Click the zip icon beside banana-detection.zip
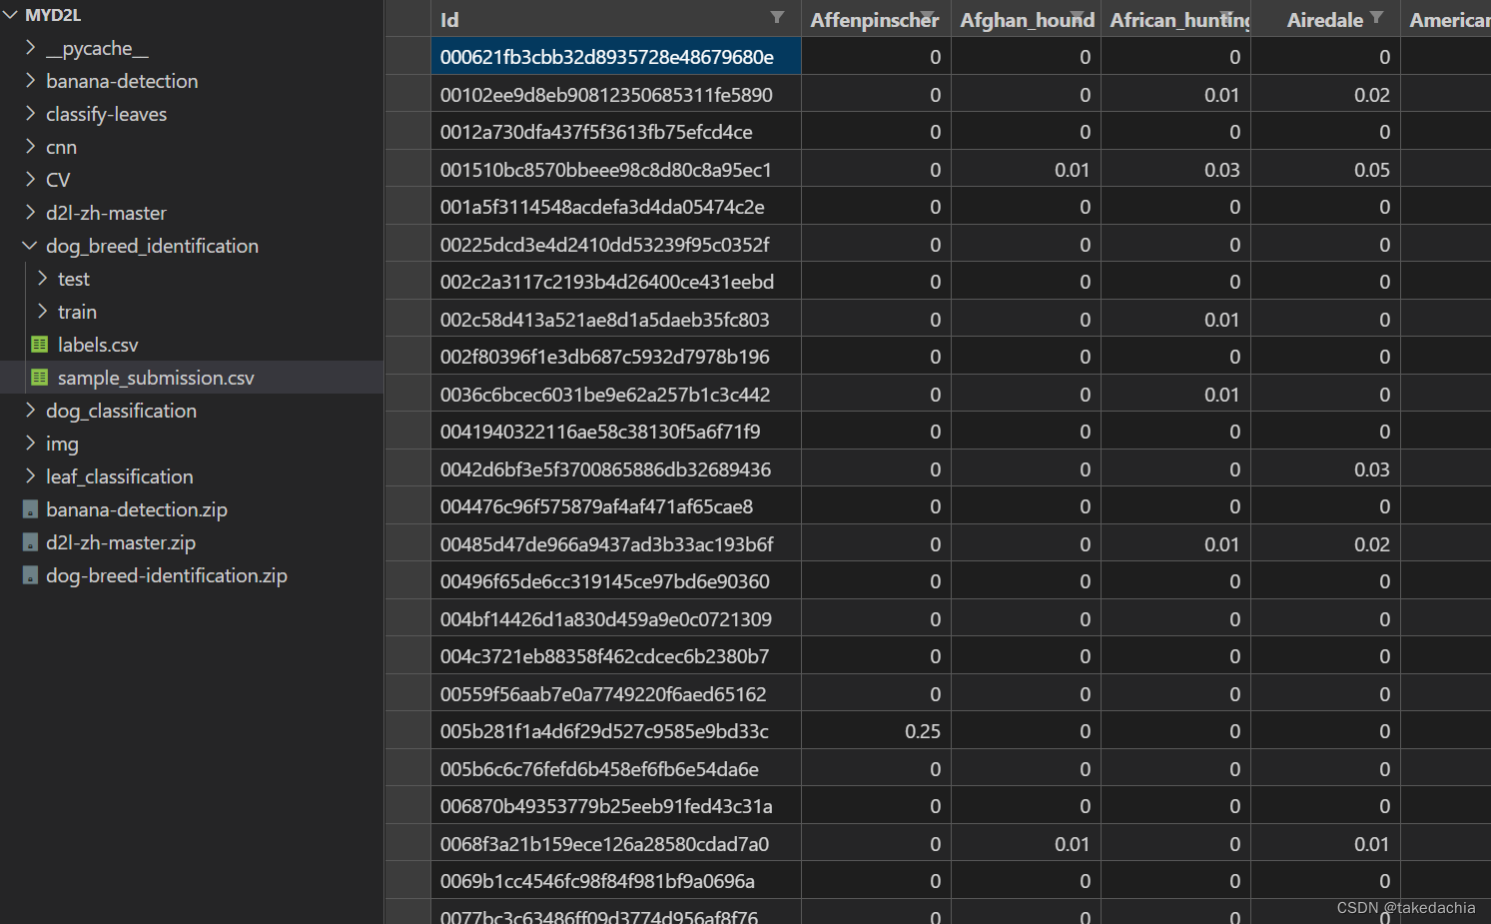Viewport: 1491px width, 924px height. click(x=30, y=509)
